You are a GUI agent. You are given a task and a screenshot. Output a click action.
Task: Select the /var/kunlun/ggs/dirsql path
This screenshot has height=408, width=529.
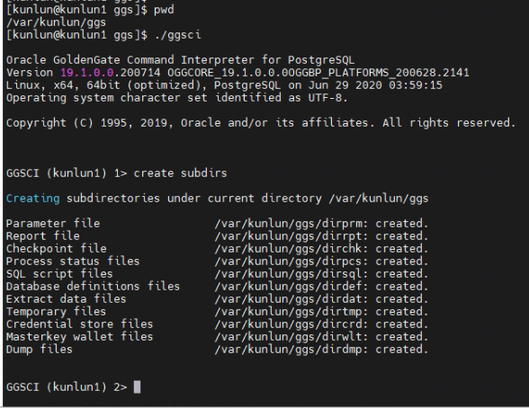click(x=289, y=273)
